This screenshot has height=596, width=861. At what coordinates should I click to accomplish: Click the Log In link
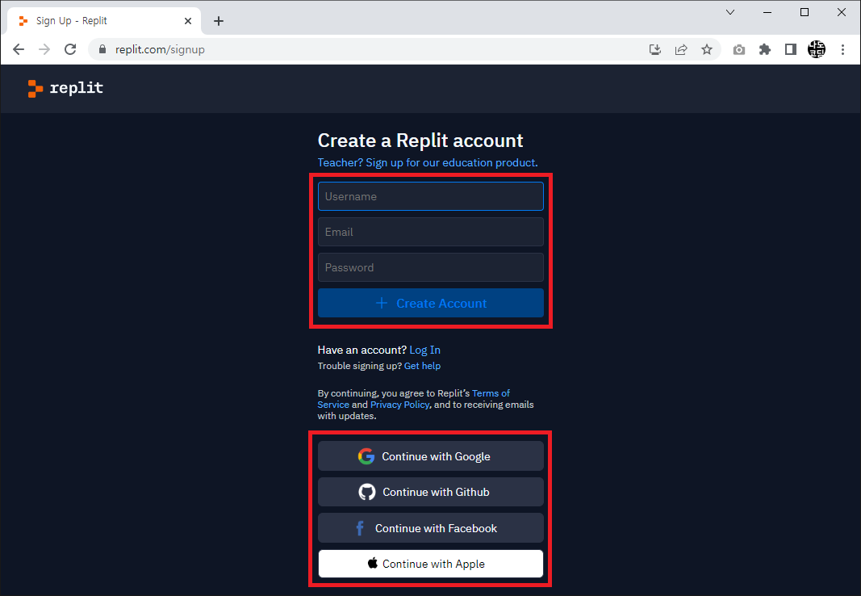pyautogui.click(x=425, y=350)
